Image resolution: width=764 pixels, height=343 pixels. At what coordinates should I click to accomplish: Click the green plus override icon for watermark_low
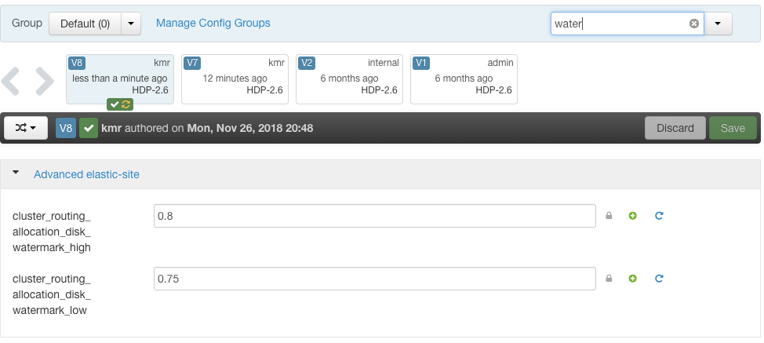pos(632,278)
